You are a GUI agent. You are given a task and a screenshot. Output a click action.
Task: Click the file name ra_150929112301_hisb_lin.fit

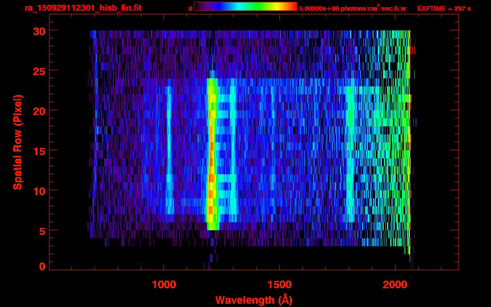82,8
